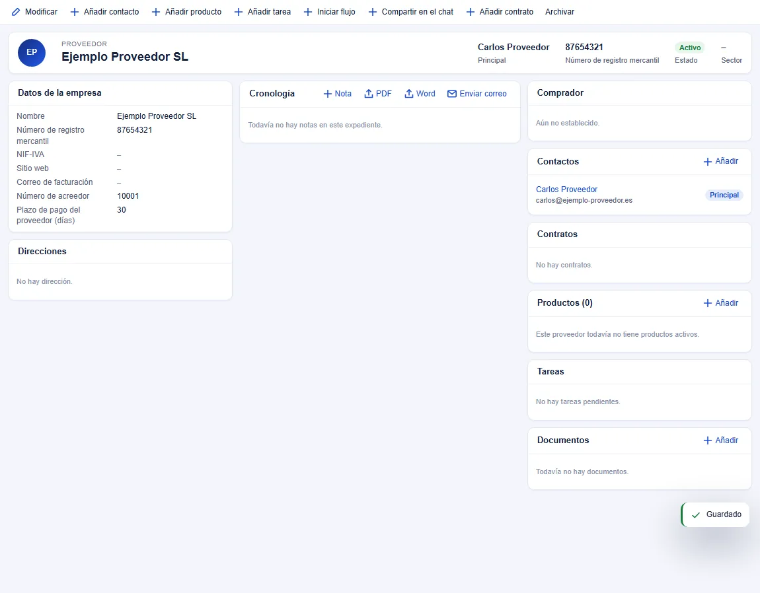Click Añadir in the Documentos panel

point(721,440)
